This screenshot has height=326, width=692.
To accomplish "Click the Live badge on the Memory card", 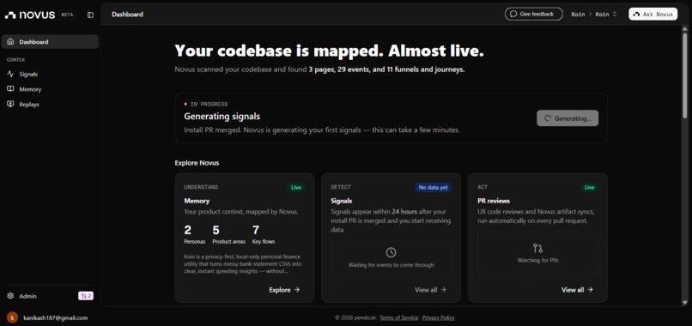I will 296,188.
